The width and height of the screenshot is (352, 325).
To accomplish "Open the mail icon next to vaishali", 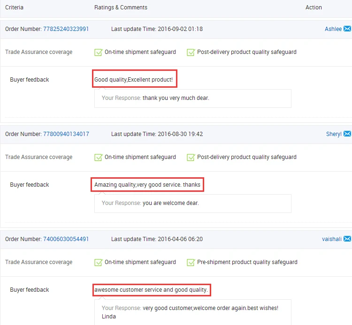I will (347, 239).
